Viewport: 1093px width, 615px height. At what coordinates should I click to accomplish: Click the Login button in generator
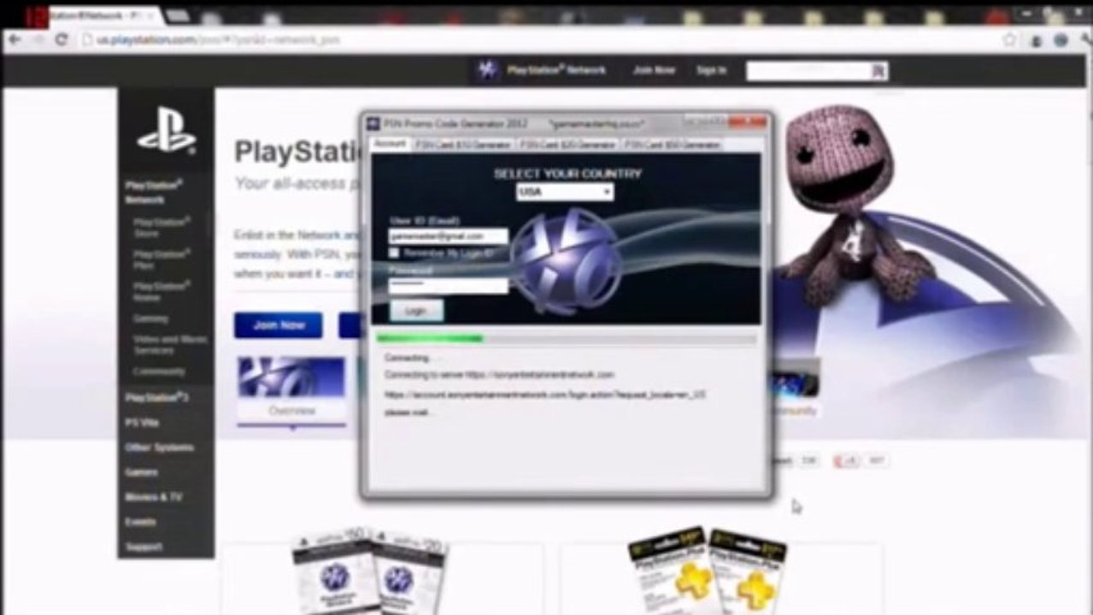tap(415, 310)
